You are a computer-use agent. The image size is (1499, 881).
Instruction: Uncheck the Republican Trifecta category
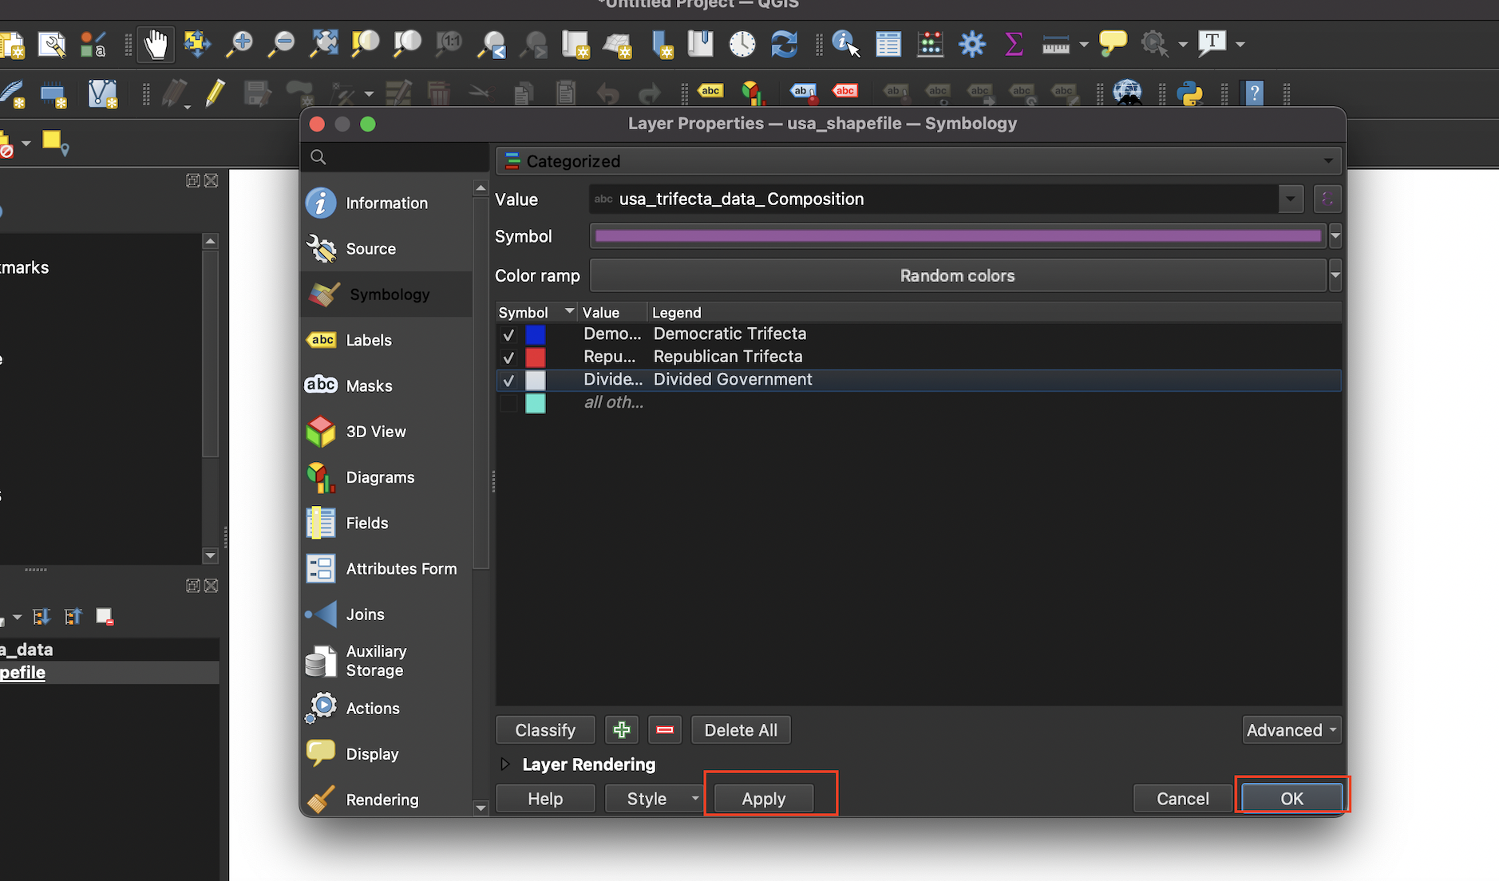coord(508,358)
